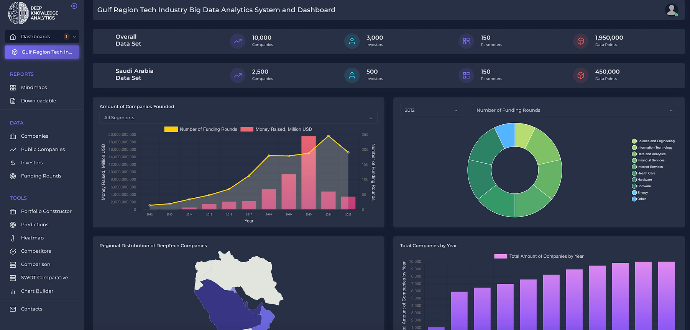Toggle Energy legend entry
The image size is (690, 330).
640,193
